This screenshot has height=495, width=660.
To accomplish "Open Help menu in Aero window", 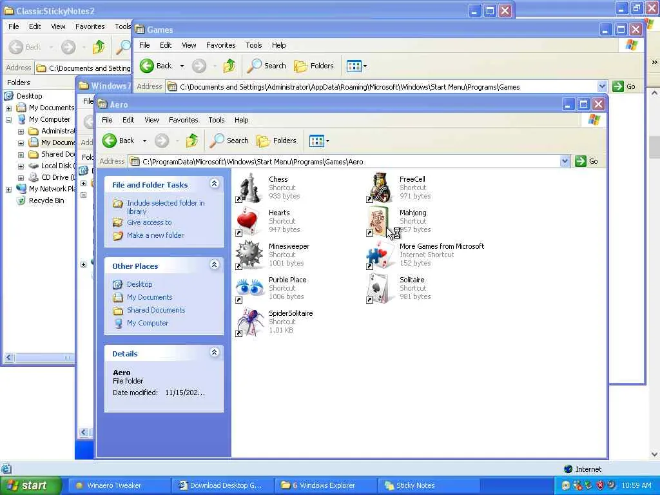I will [241, 120].
